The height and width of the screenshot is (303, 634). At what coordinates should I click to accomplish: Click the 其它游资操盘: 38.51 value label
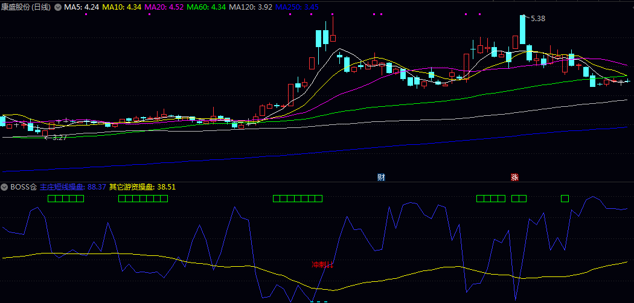(142, 187)
